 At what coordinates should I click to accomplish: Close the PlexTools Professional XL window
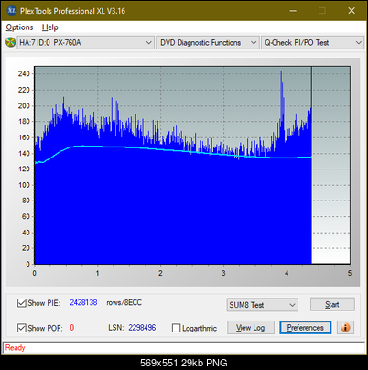[x=352, y=11]
